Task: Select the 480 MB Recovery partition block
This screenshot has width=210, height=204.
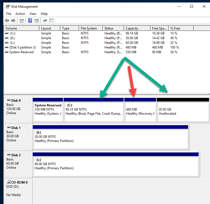Action: tap(140, 111)
